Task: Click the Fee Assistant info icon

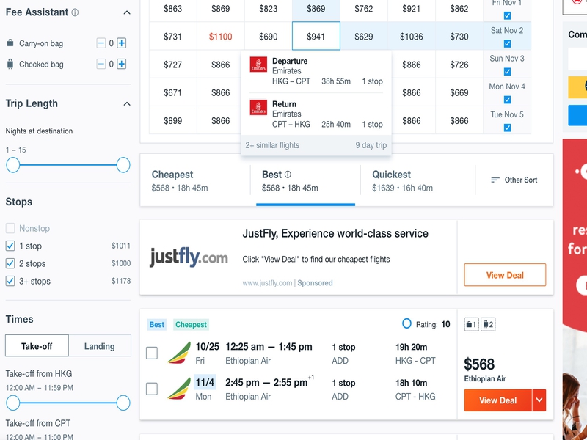Action: tap(76, 12)
